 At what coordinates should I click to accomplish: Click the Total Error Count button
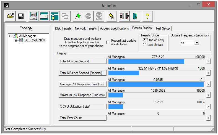(x=82, y=118)
